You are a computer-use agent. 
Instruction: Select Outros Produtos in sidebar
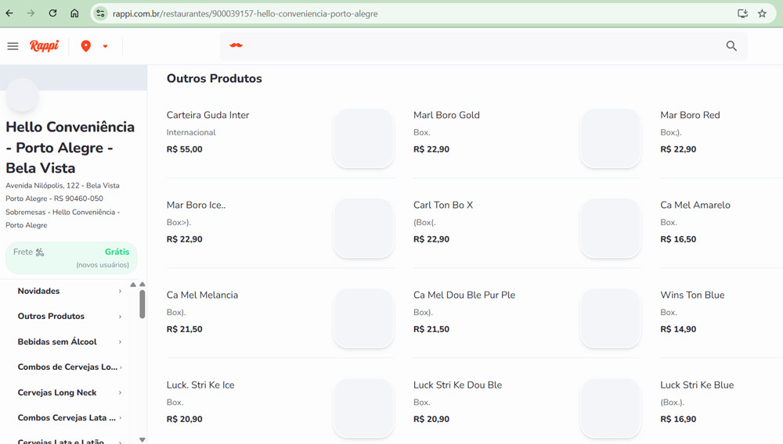(51, 317)
